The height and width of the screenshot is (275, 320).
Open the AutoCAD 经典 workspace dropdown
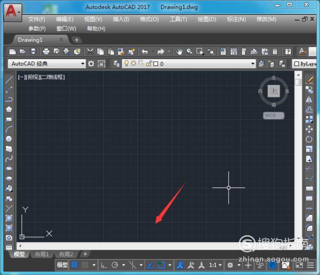point(83,64)
